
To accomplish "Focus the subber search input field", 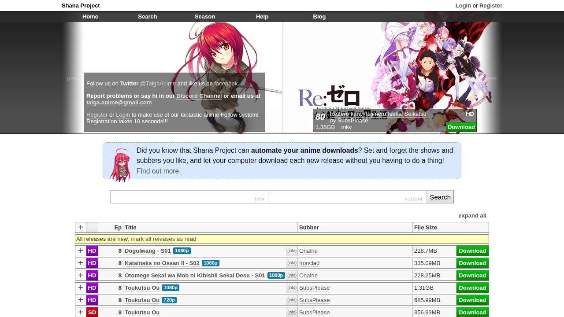I will click(347, 197).
